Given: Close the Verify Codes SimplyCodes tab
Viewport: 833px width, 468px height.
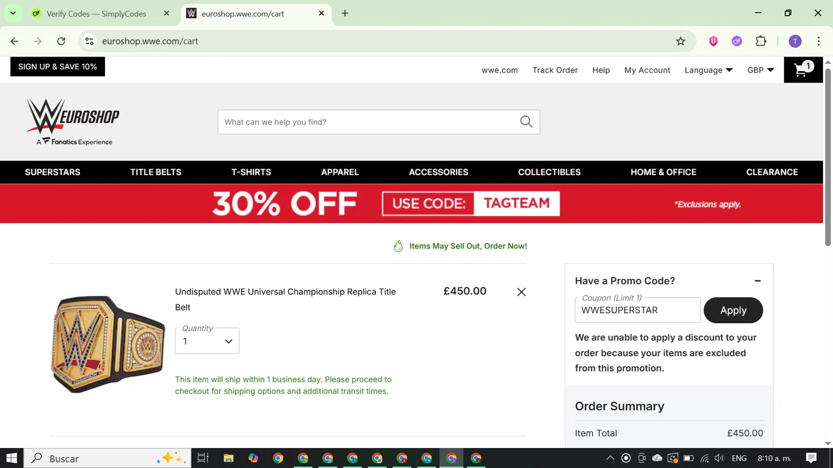Looking at the screenshot, I should 167,13.
